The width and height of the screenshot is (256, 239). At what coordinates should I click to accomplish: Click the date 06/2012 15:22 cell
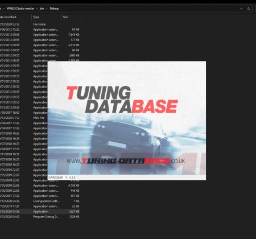coord(10,30)
